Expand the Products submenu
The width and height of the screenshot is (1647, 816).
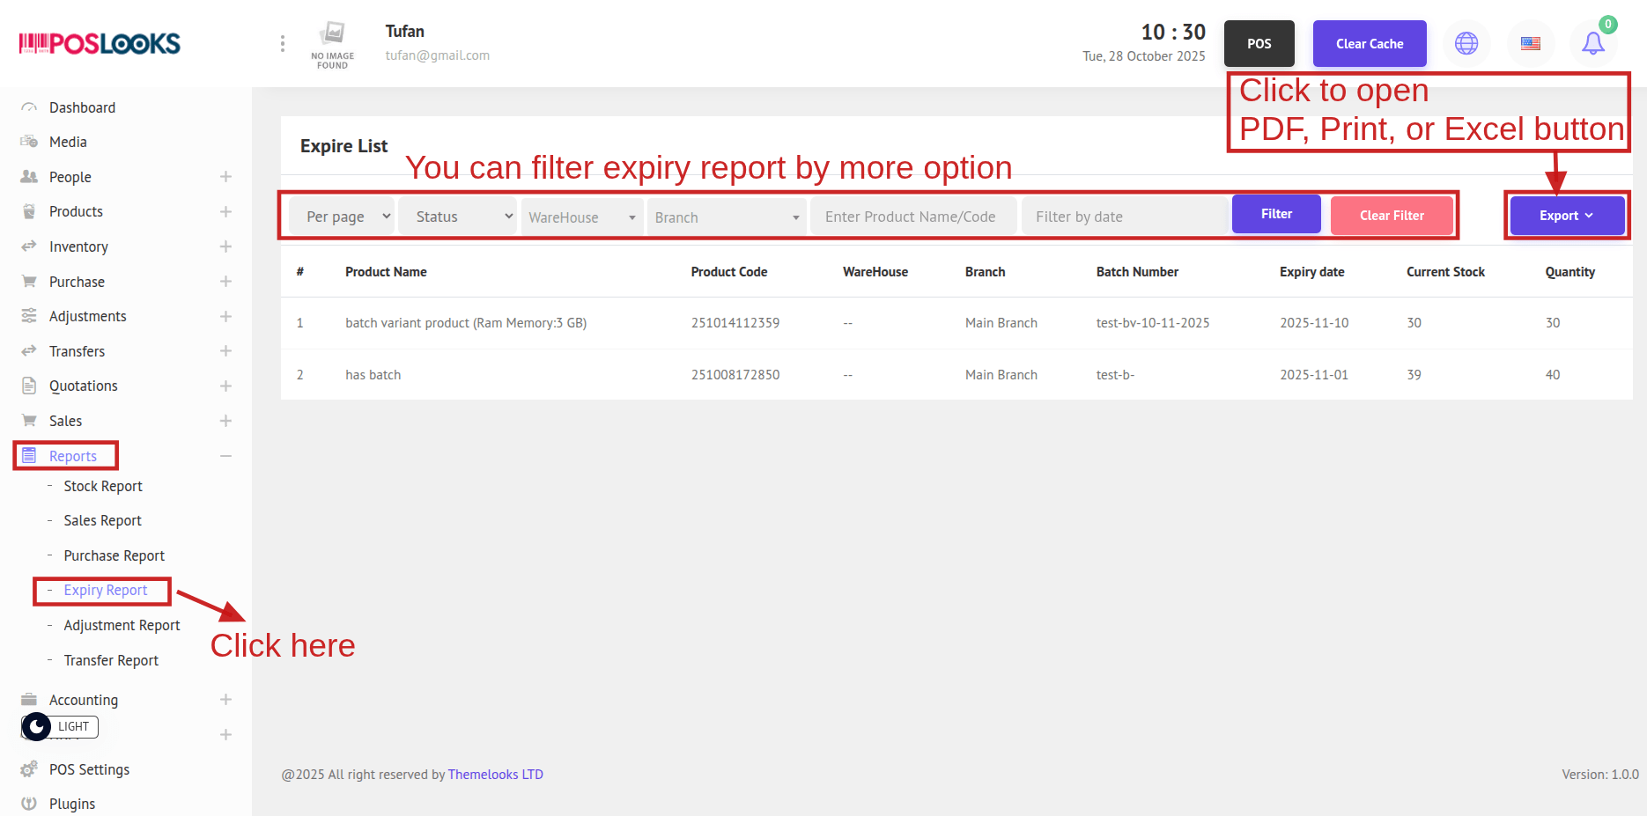click(x=225, y=212)
